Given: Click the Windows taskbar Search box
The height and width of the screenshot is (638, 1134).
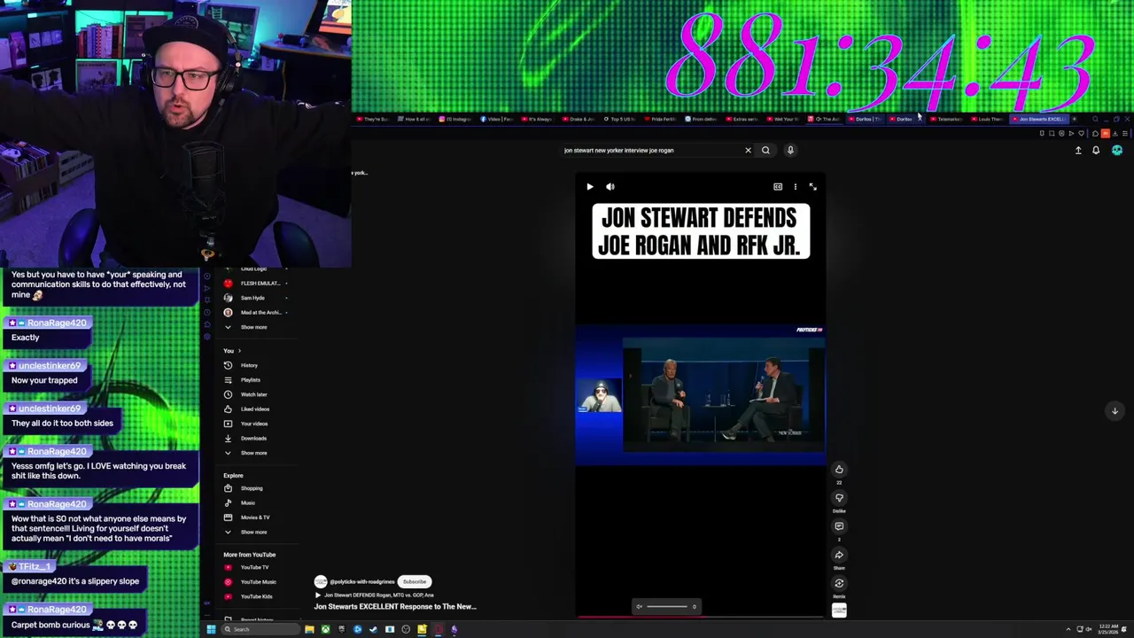Looking at the screenshot, I should pos(260,630).
